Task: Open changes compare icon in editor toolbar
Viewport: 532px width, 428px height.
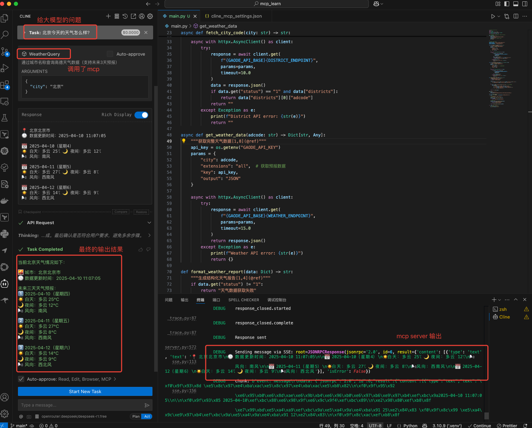Action: coord(507,16)
